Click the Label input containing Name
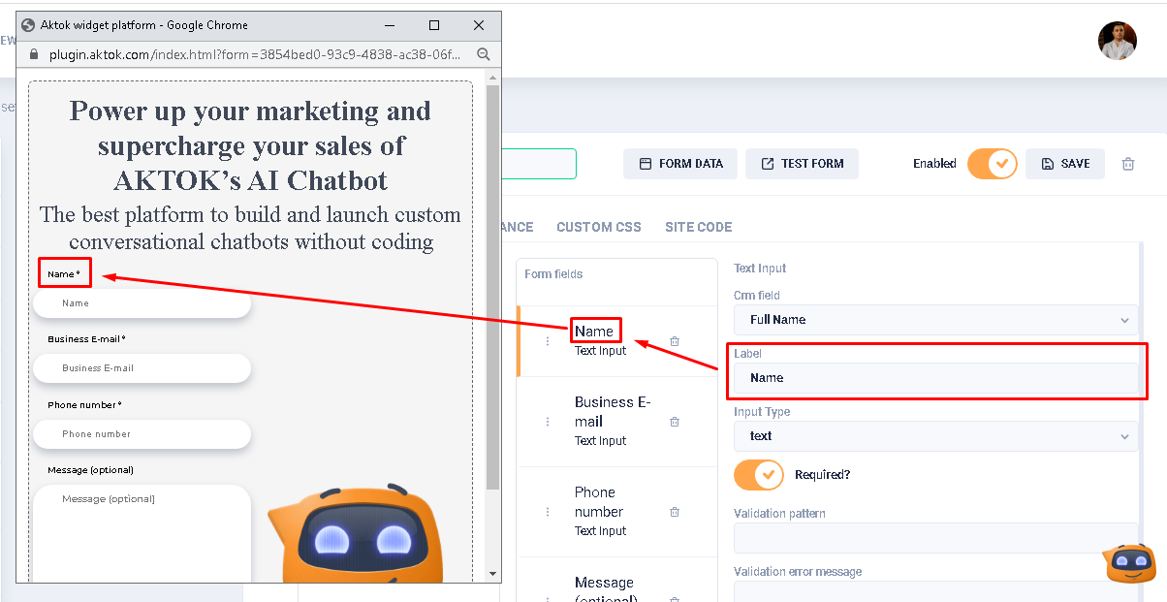Screen dimensions: 1167x602 click(935, 378)
